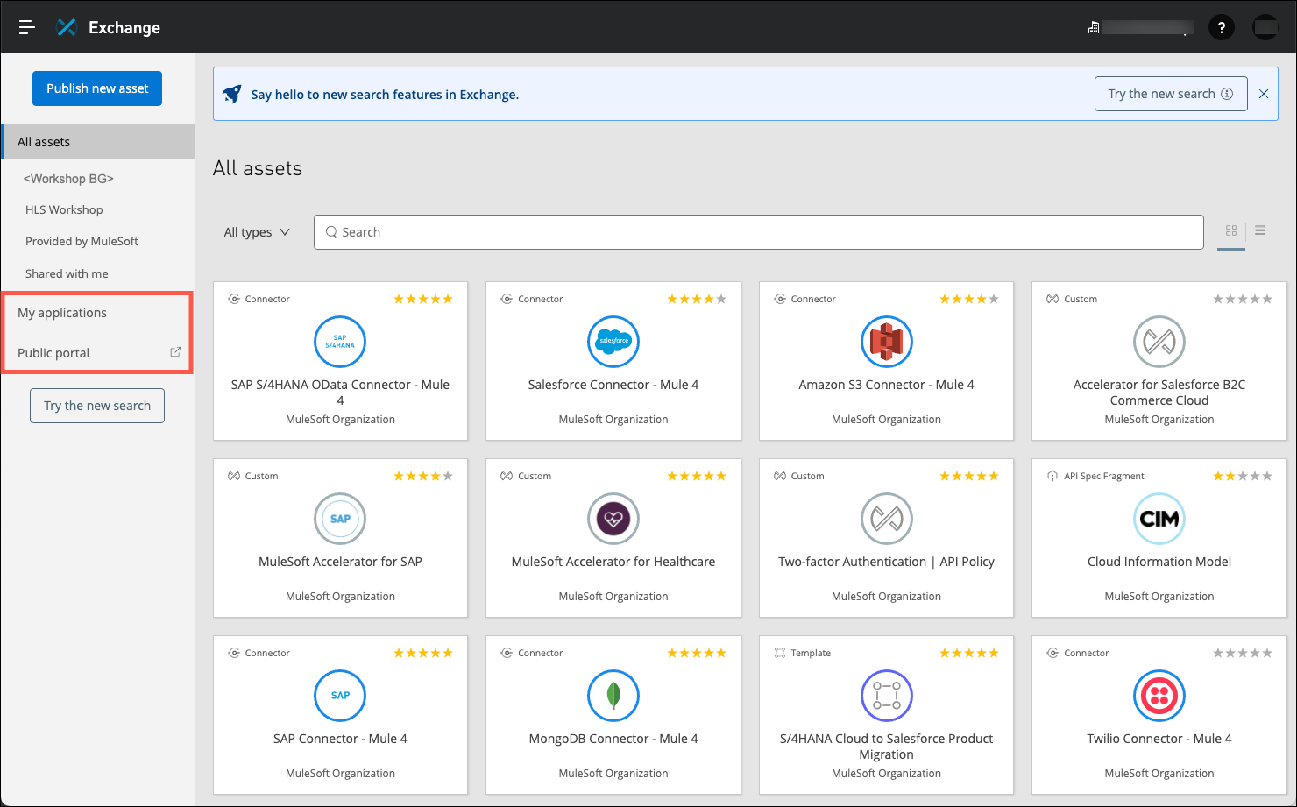Click the star rating on Cloud Information Model
Viewport: 1297px width, 807px height.
point(1243,476)
